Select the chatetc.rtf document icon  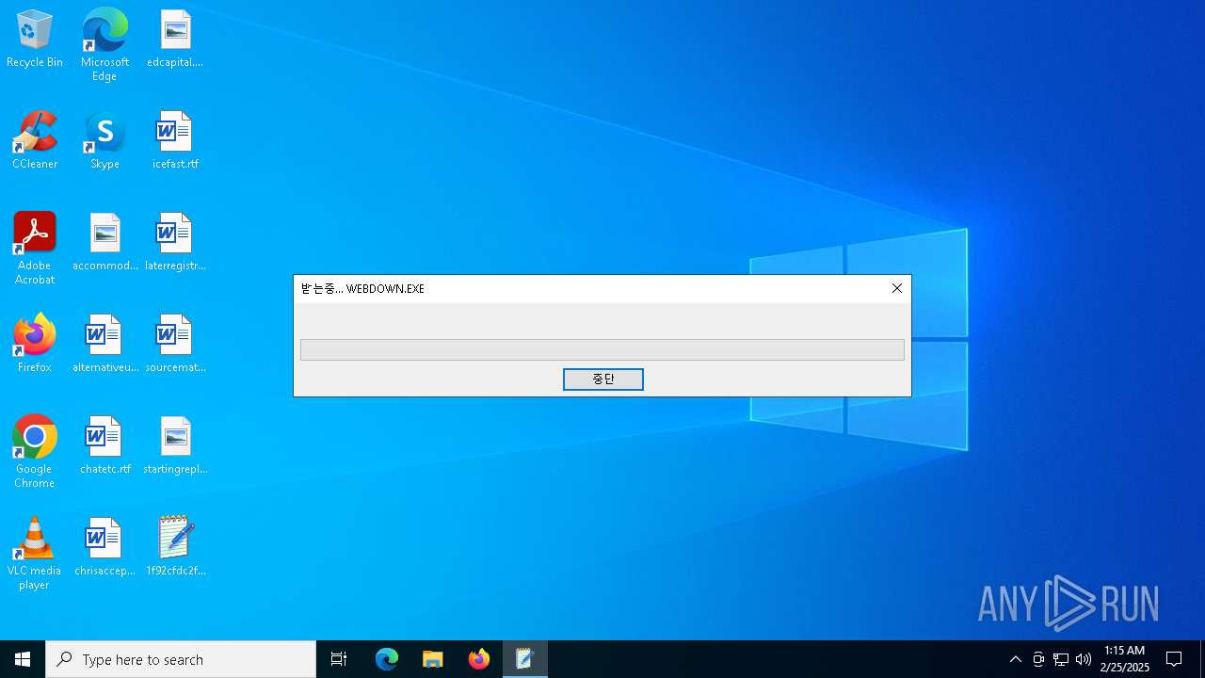104,446
